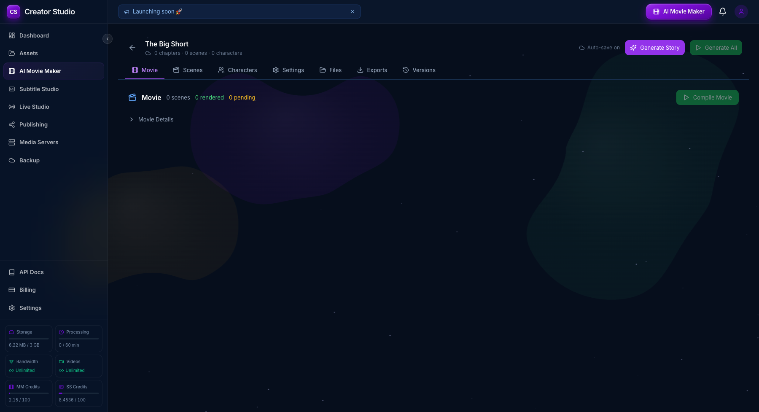Viewport: 759px width, 412px height.
Task: Click the Compile Movie button
Action: (707, 97)
